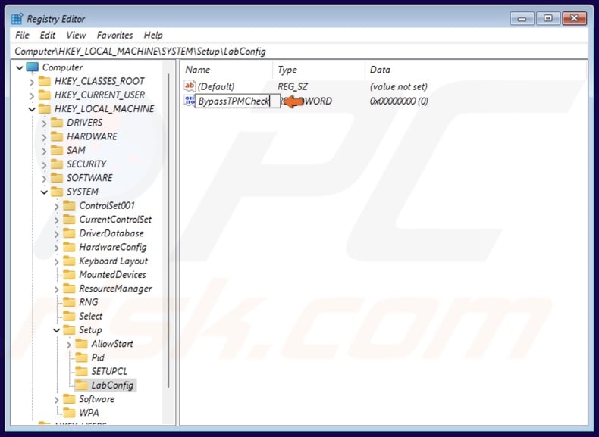Screen dimensions: 599x437
Task: Click the HardwareConfig folder icon
Action: click(69, 247)
